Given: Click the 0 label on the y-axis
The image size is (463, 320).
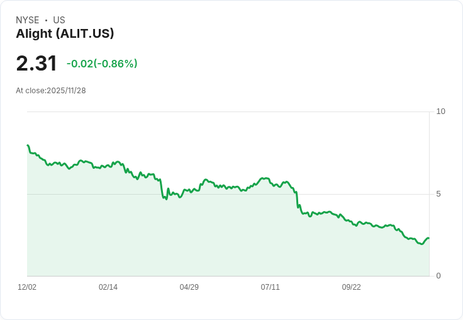Looking at the screenshot, I should (438, 276).
